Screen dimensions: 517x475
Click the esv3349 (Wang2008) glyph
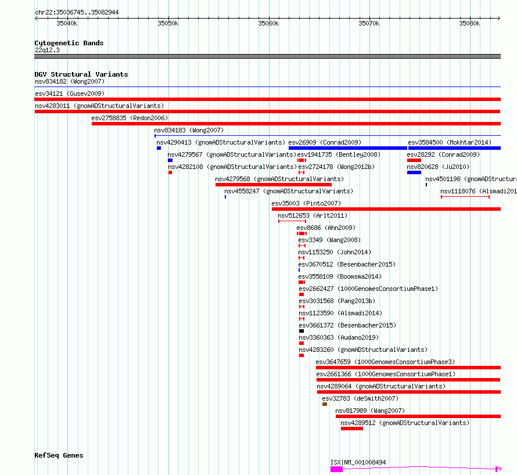tap(302, 246)
